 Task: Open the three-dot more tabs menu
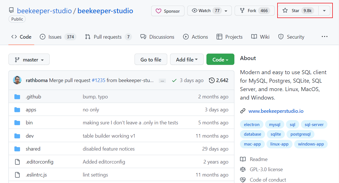[325, 37]
